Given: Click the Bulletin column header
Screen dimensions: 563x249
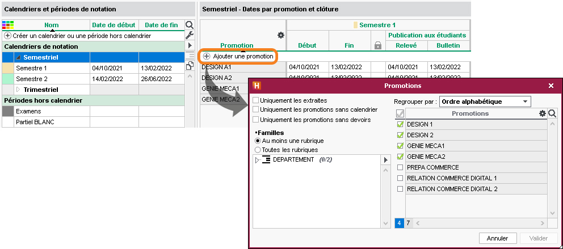Looking at the screenshot, I should 448,45.
